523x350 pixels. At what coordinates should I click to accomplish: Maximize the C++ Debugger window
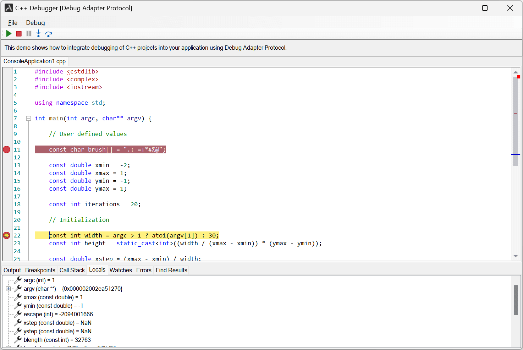485,8
